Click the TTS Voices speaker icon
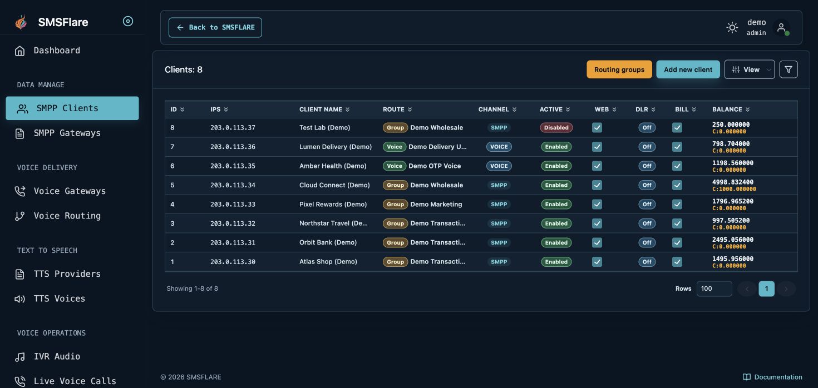The height and width of the screenshot is (388, 818). (20, 299)
